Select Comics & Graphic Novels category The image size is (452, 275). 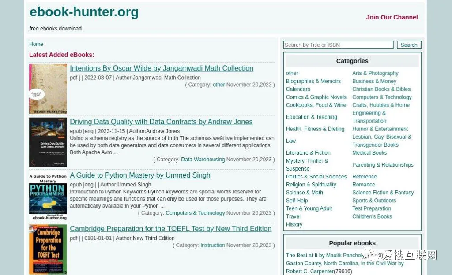click(x=316, y=97)
